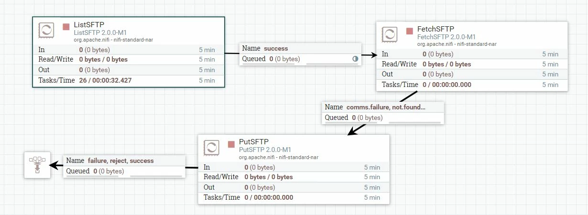Image resolution: width=588 pixels, height=215 pixels.
Task: Click ListSFTP Tasks/Time value 26 / 00:00:32.427
Action: (x=105, y=80)
